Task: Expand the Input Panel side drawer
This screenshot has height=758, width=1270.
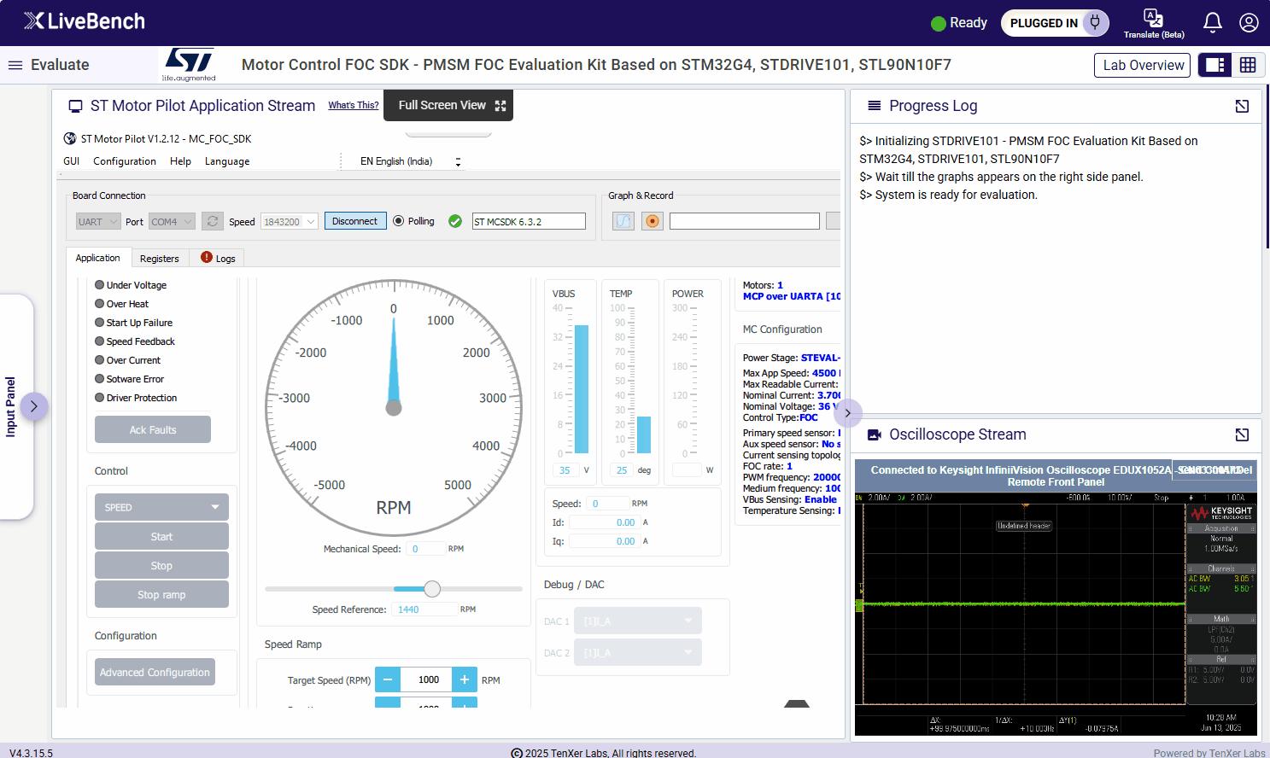Action: [33, 406]
